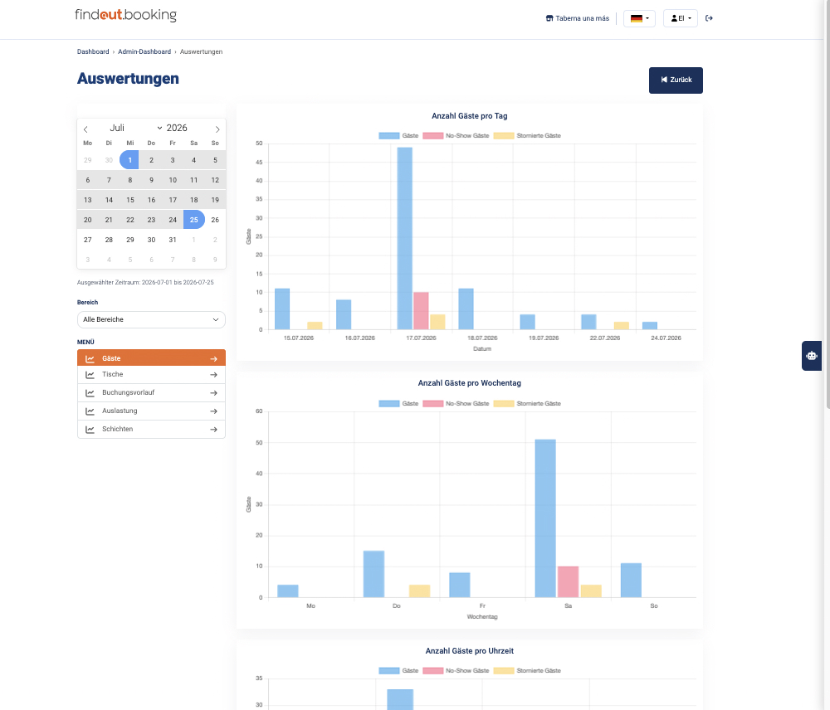Toggle Stornierte Gäste legend in pro Tag chart

click(x=527, y=136)
